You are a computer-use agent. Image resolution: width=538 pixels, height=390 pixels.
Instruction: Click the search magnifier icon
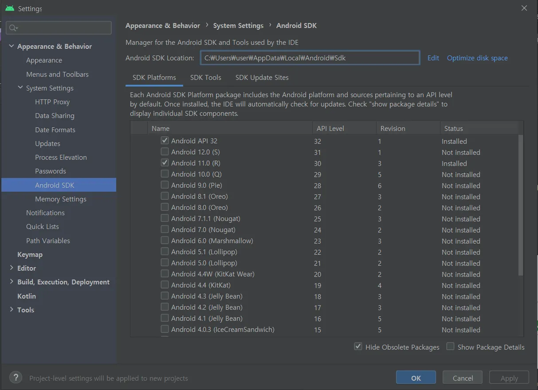[x=13, y=28]
